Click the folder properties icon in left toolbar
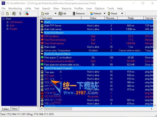Image resolution: width=157 pixels, height=117 pixels. (14, 13)
